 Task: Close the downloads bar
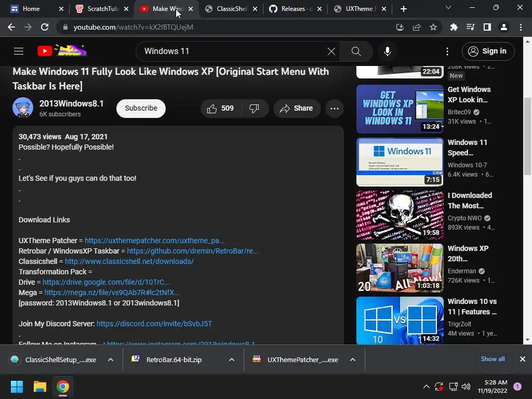click(523, 359)
